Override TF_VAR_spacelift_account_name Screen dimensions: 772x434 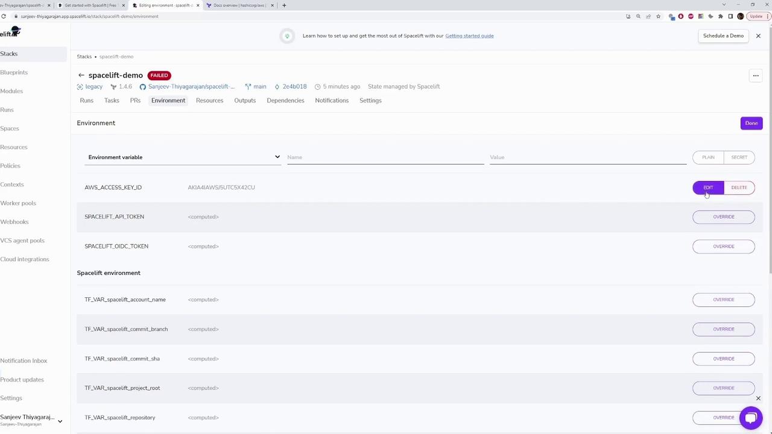pos(724,300)
